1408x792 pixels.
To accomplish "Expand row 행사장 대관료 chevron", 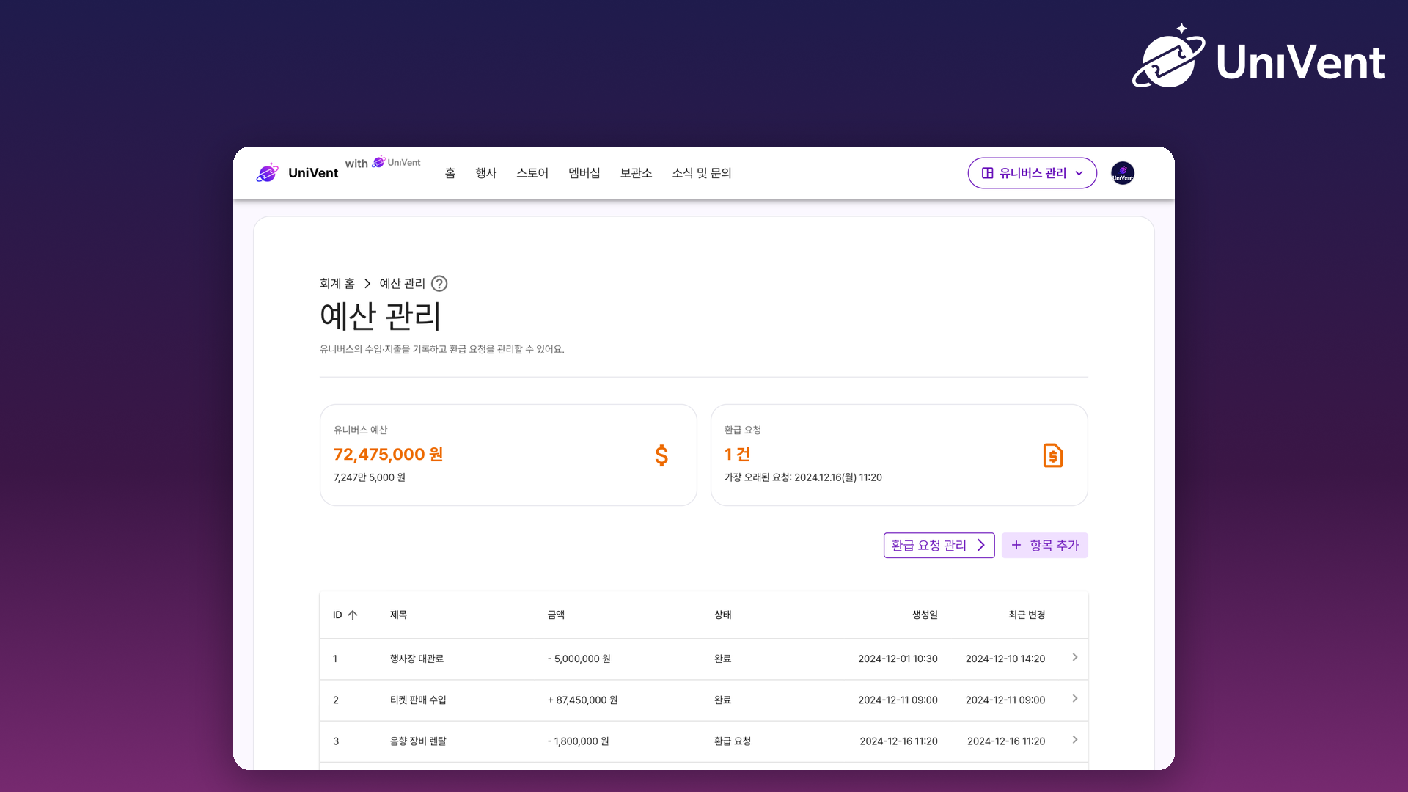I will coord(1075,658).
